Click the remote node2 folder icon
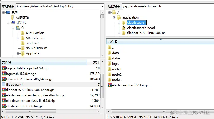214x119 pixels. tap(109, 74)
